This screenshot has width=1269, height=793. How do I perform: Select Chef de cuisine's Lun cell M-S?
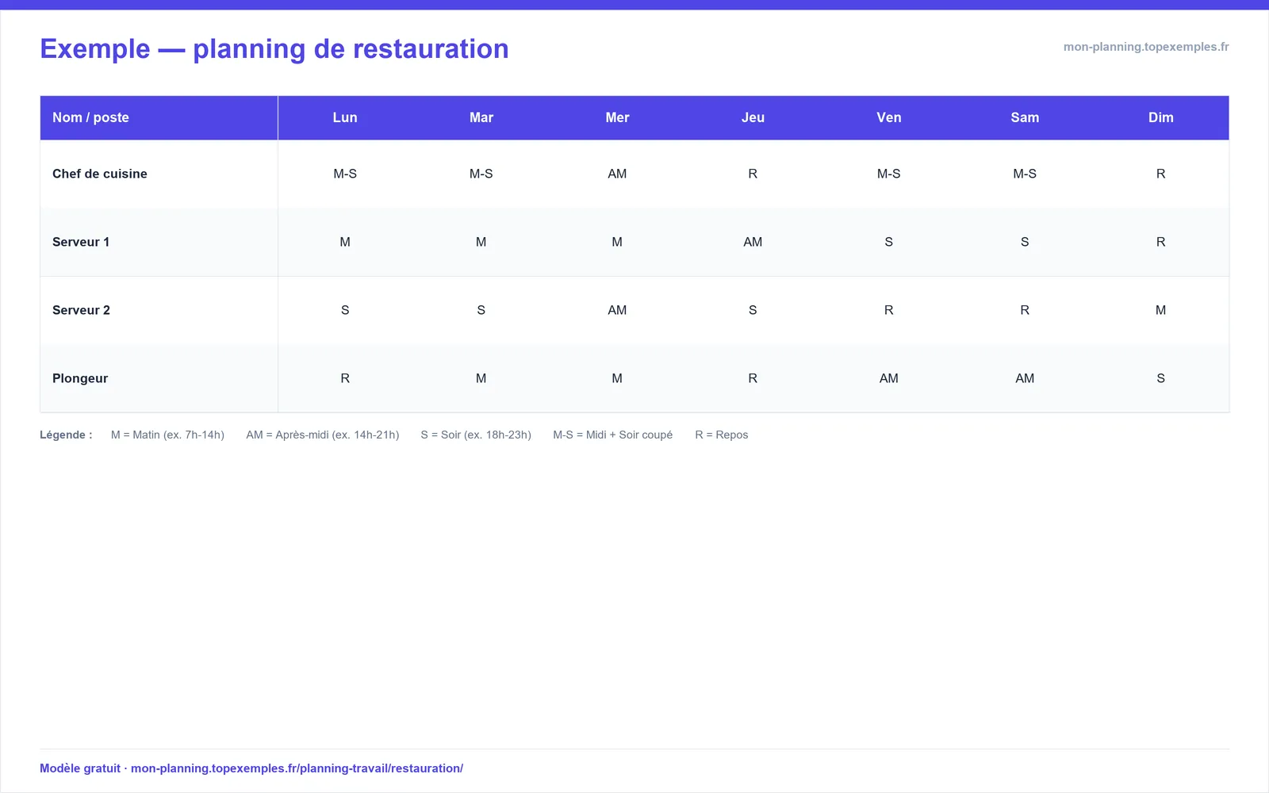pyautogui.click(x=345, y=174)
